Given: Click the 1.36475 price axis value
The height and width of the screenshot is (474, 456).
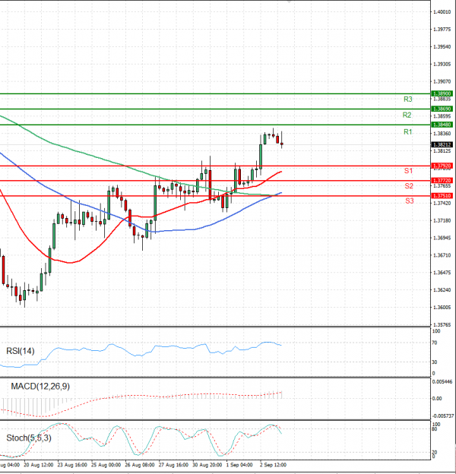Looking at the screenshot, I should point(442,273).
